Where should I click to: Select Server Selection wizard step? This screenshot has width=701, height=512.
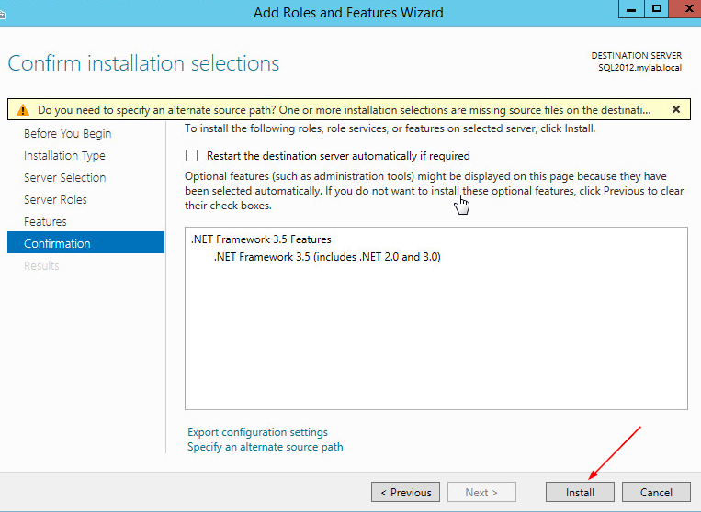(65, 177)
